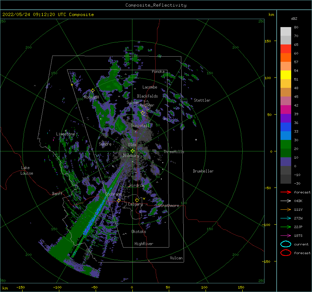
Task: Click yellow diamond marker below RedDeer label
Action: pyautogui.click(x=143, y=113)
